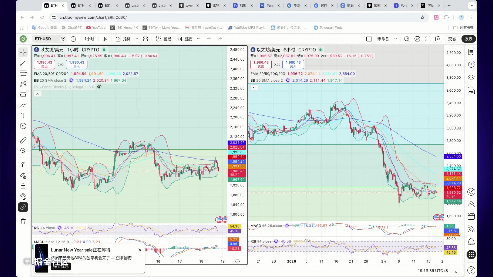
Task: Click the 发表 publish button
Action: (469, 39)
